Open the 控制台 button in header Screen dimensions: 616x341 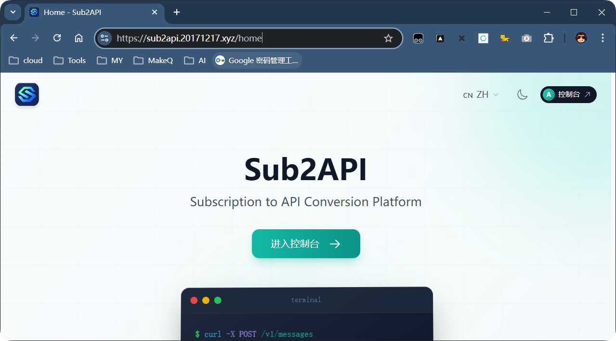[x=568, y=95]
